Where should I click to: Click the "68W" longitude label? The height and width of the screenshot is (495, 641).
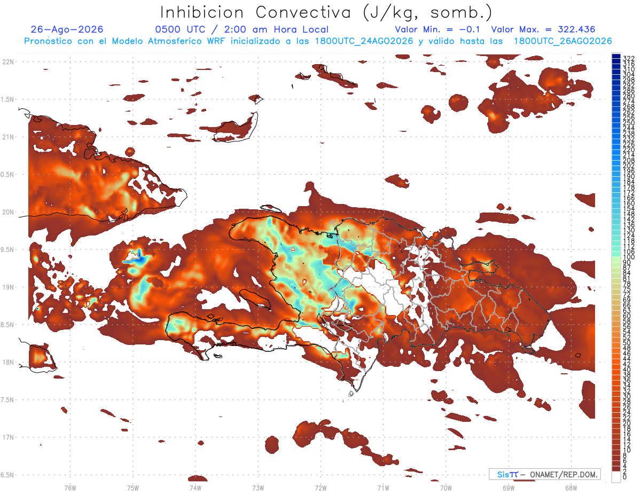pos(570,488)
